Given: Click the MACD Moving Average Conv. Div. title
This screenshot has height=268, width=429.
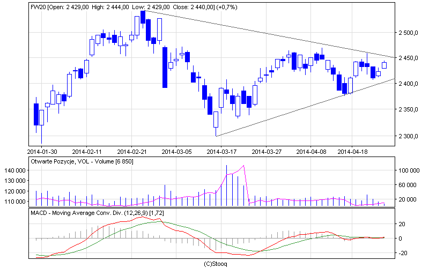Looking at the screenshot, I should pyautogui.click(x=97, y=213).
